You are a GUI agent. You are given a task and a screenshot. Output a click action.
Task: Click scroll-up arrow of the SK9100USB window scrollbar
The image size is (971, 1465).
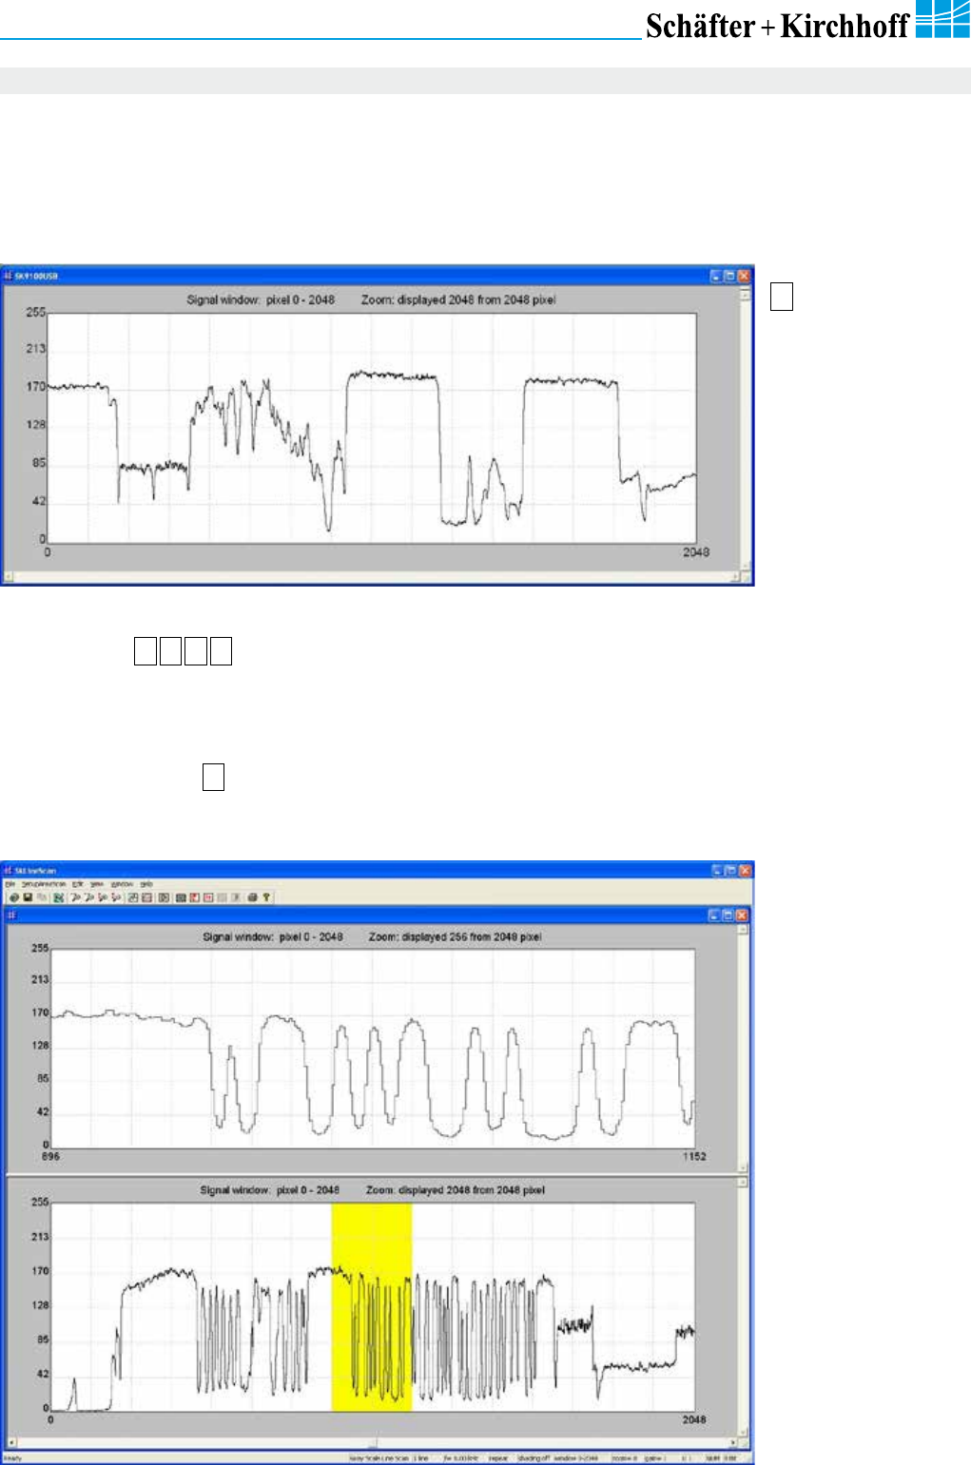pyautogui.click(x=747, y=295)
